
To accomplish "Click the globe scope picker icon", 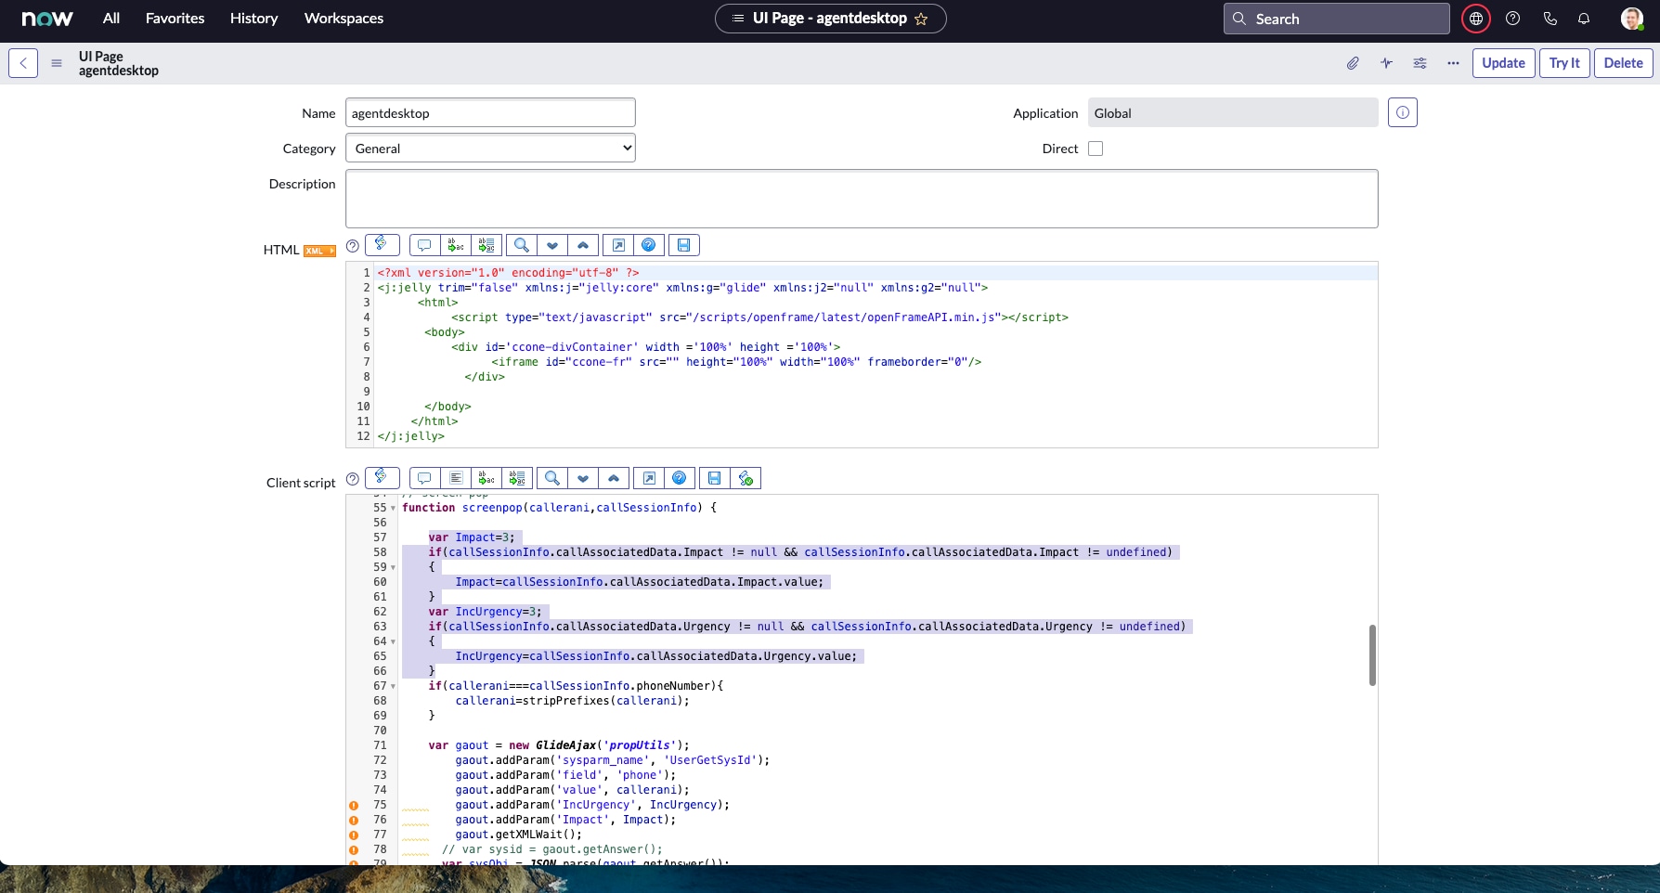I will (1475, 19).
